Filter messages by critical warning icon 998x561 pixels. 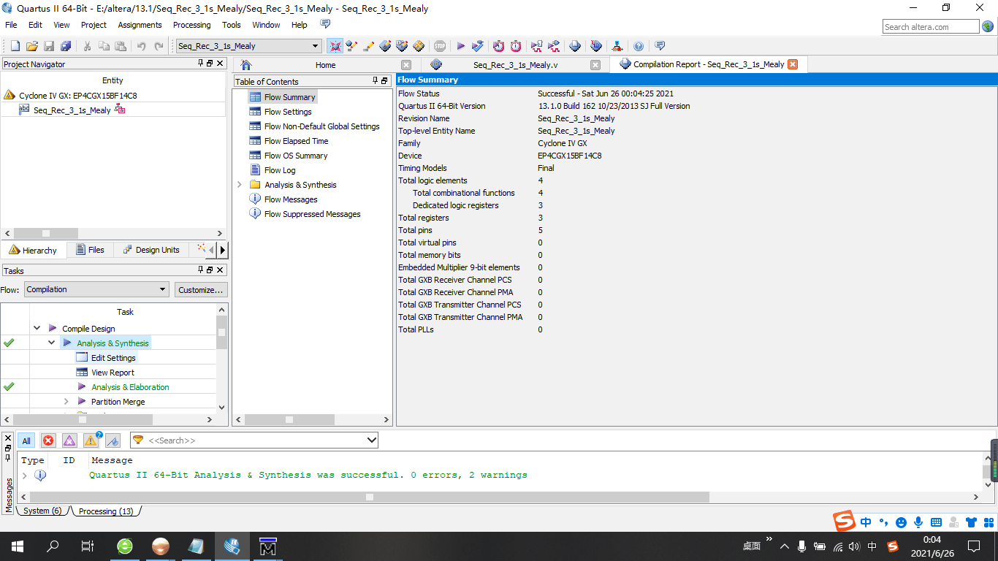click(x=69, y=440)
